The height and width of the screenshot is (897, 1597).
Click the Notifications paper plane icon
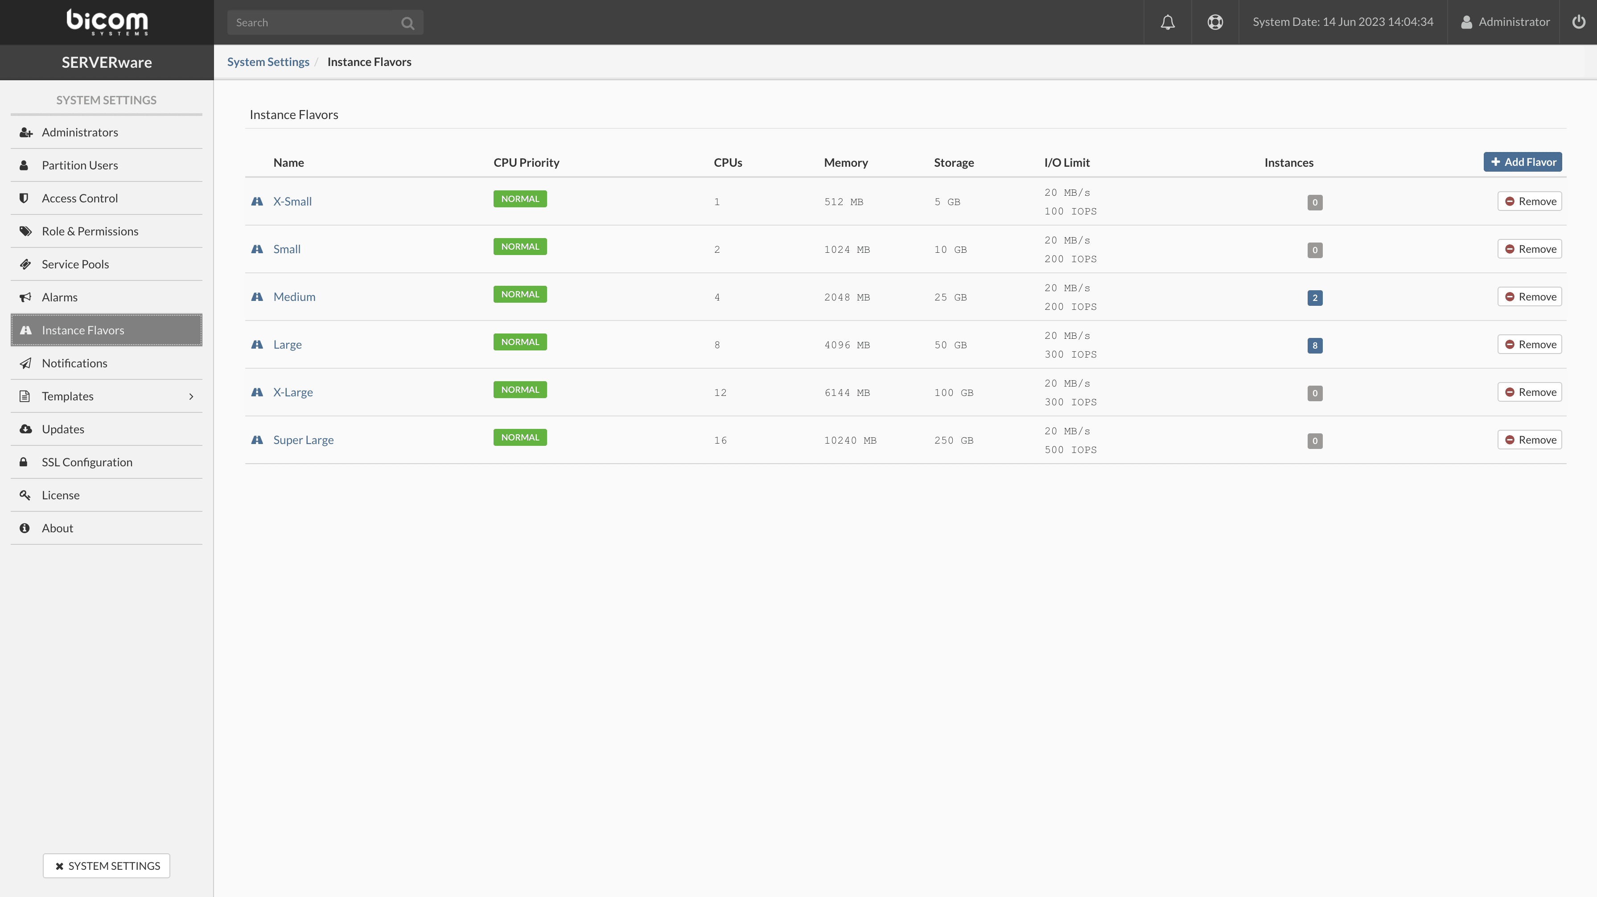coord(25,363)
